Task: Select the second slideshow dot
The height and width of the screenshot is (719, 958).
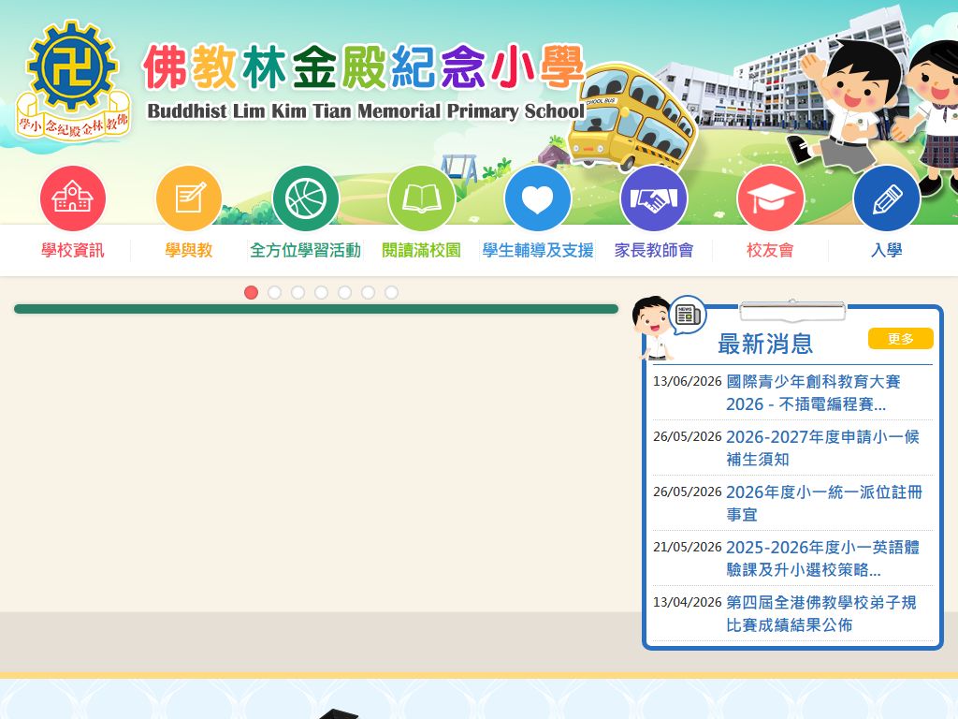Action: tap(274, 292)
